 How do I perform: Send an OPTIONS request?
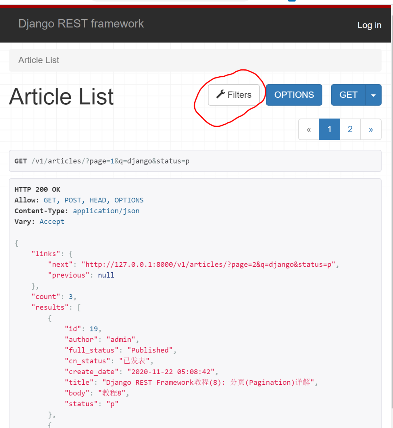coord(294,95)
